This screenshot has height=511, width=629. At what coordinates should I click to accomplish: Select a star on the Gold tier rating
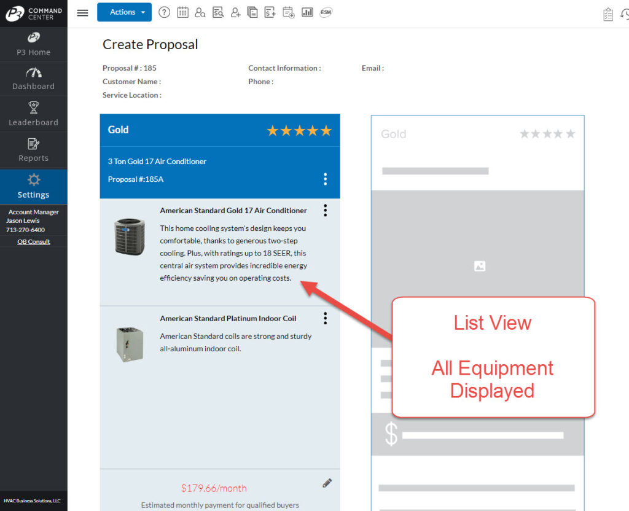299,130
